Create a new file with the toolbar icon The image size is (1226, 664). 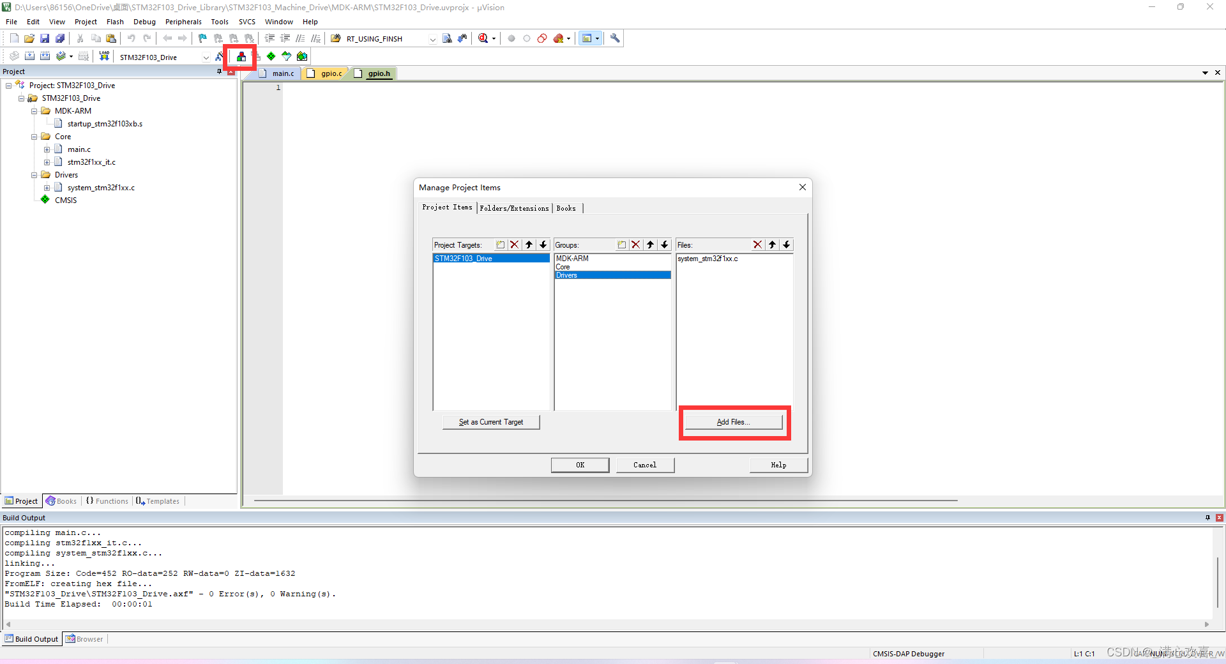(14, 38)
